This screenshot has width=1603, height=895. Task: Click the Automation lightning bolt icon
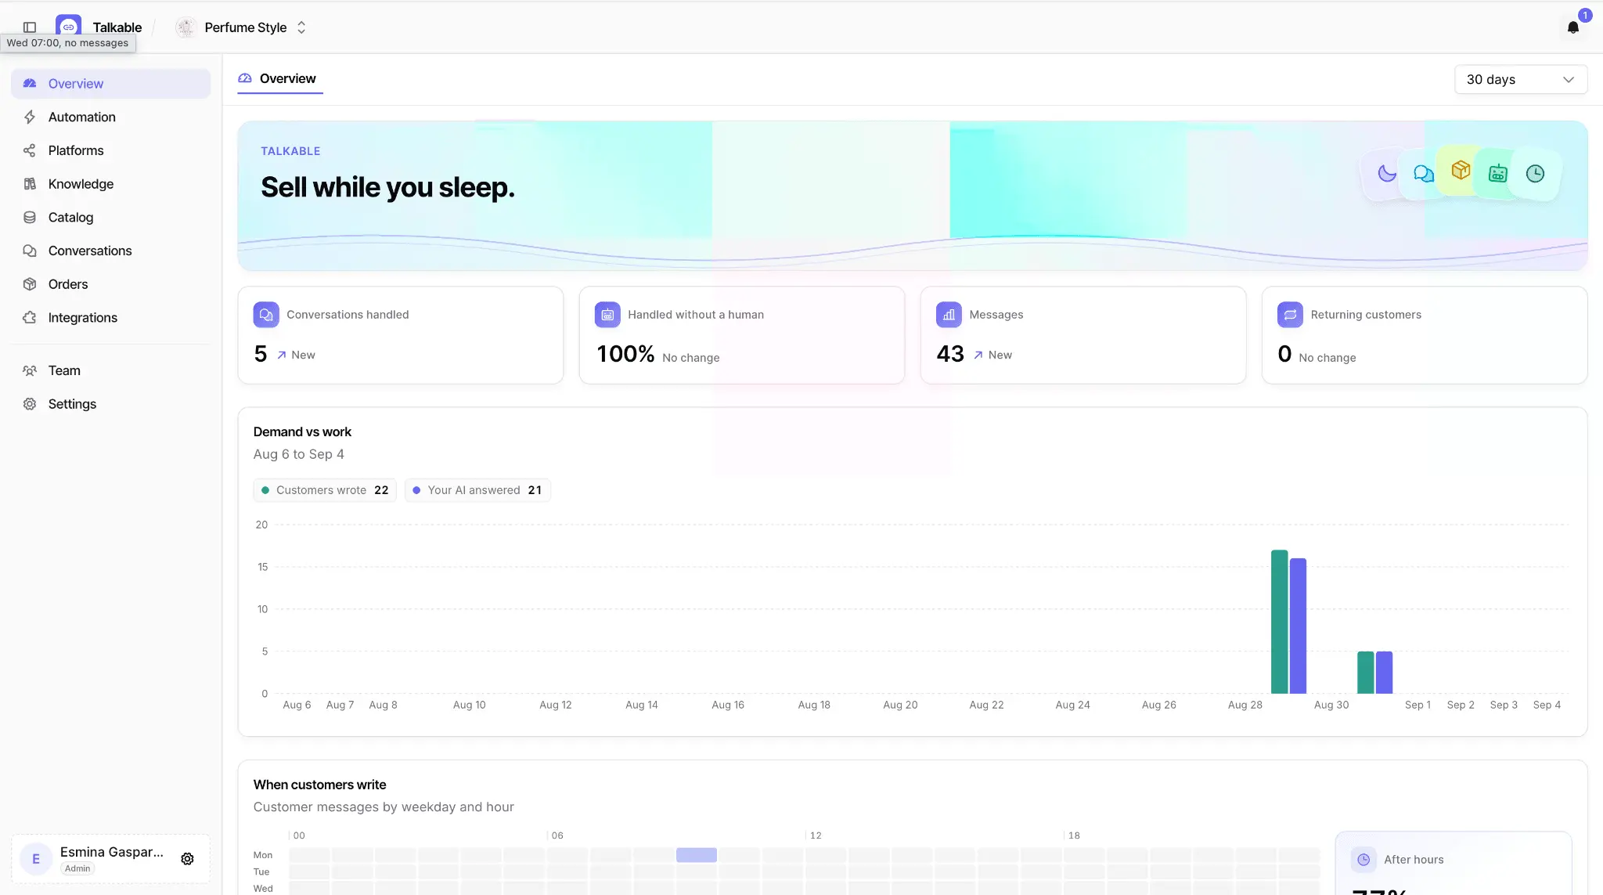point(30,117)
